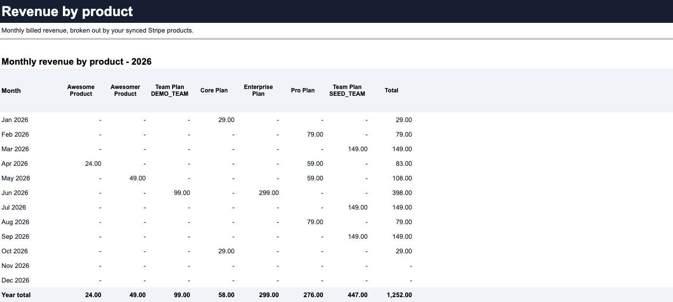The image size is (673, 302).
Task: Select the Aug 2026 row label
Action: click(x=16, y=222)
